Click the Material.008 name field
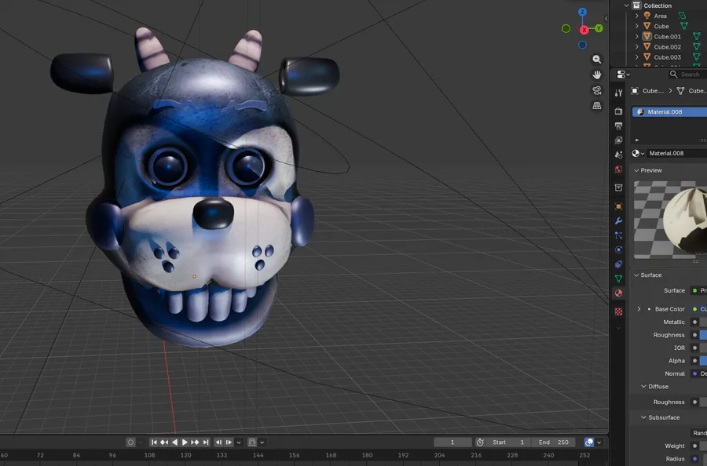This screenshot has height=466, width=707. [676, 153]
